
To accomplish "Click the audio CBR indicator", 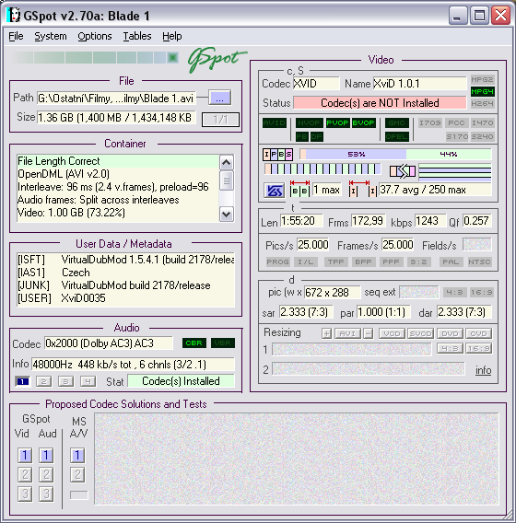I will pyautogui.click(x=194, y=343).
